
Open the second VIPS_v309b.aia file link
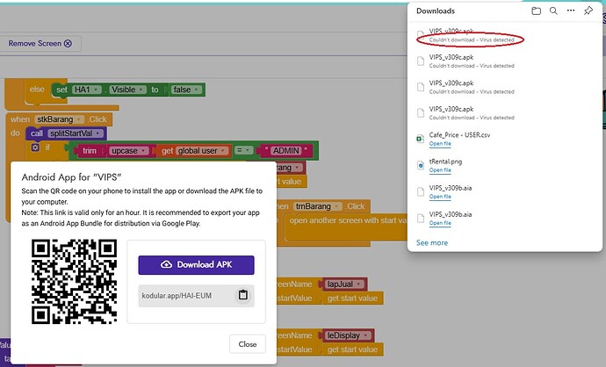(440, 223)
